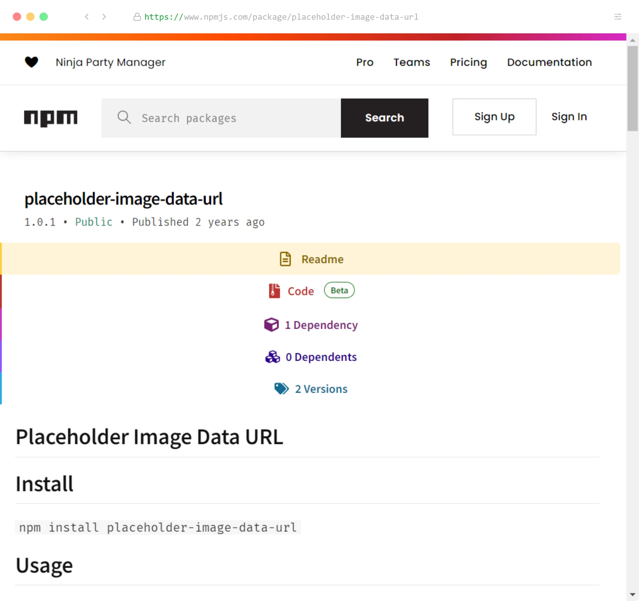
Task: Click Ninja Party Manager text
Action: point(111,62)
